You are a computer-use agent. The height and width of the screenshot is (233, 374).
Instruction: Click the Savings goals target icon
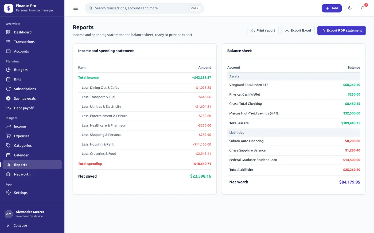(x=8, y=99)
